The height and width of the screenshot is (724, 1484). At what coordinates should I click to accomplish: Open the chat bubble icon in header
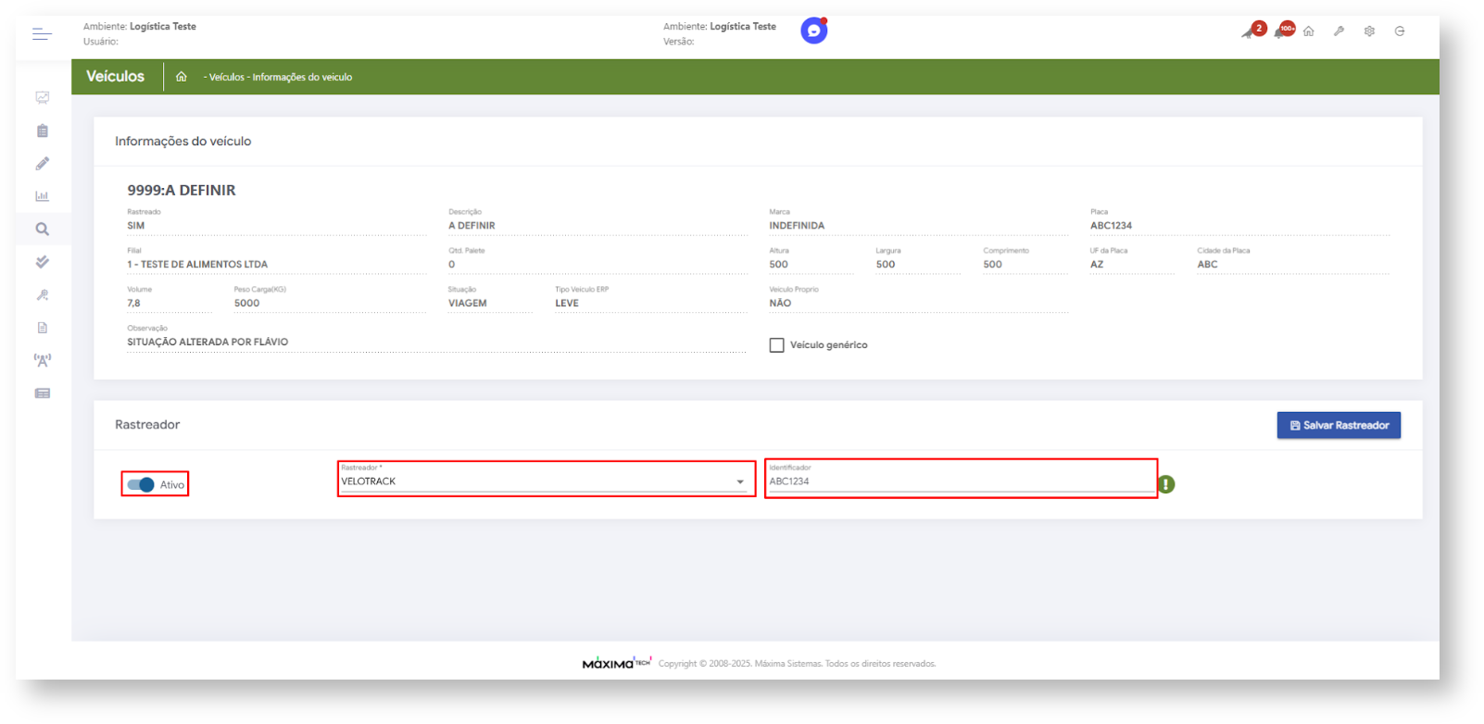point(813,31)
